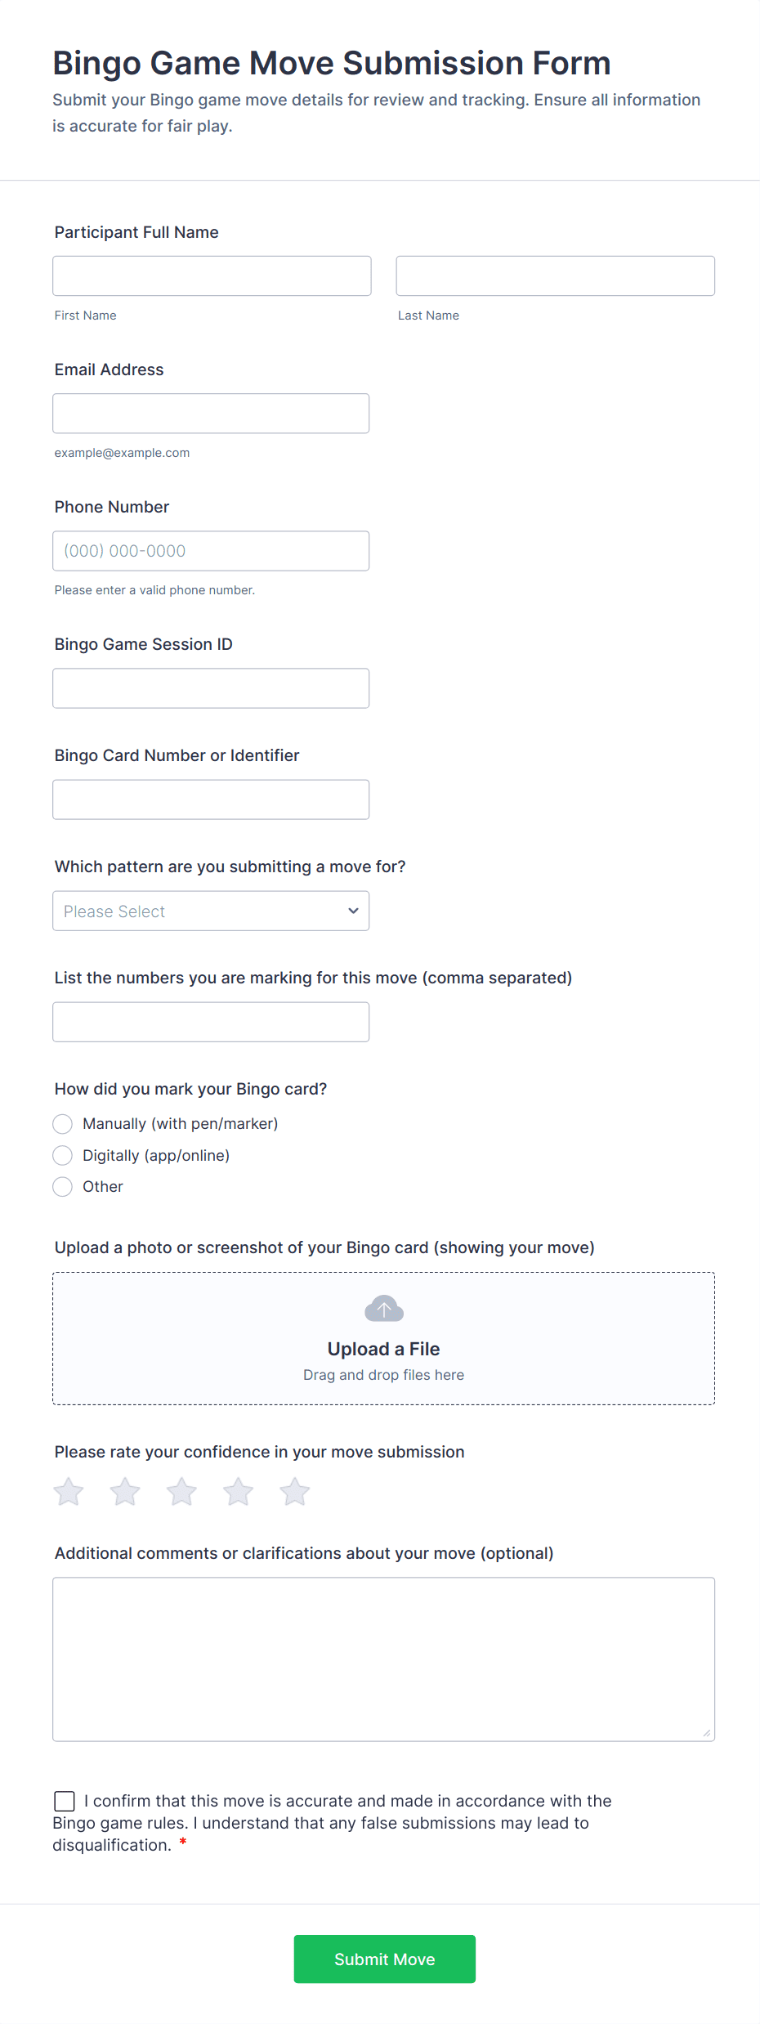Give a five-star confidence rating
Viewport: 760px width, 2024px height.
pos(293,1490)
